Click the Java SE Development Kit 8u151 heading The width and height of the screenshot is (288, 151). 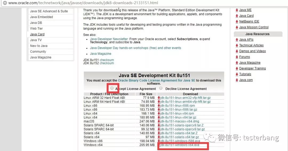[x=154, y=75]
